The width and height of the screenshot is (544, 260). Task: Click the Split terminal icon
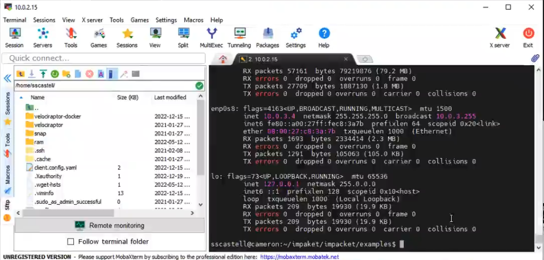[183, 38]
